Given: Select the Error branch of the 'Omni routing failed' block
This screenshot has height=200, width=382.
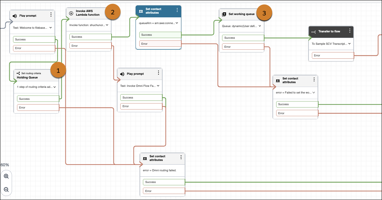Looking at the screenshot, I should coord(164,191).
